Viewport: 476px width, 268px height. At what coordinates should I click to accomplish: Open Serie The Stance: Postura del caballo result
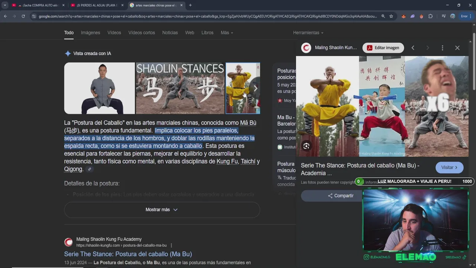[x=128, y=254]
